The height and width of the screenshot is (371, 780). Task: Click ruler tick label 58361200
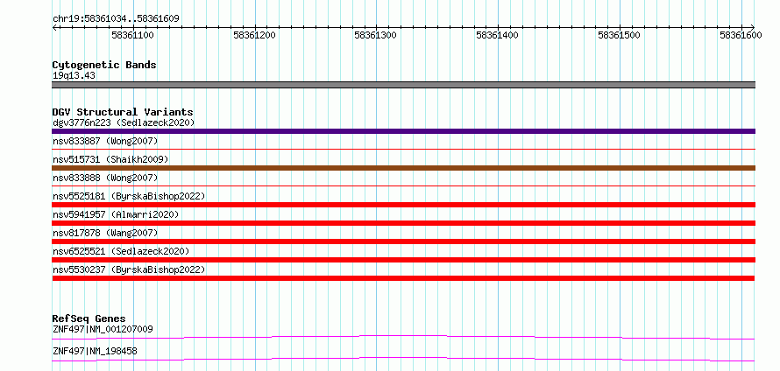[254, 35]
